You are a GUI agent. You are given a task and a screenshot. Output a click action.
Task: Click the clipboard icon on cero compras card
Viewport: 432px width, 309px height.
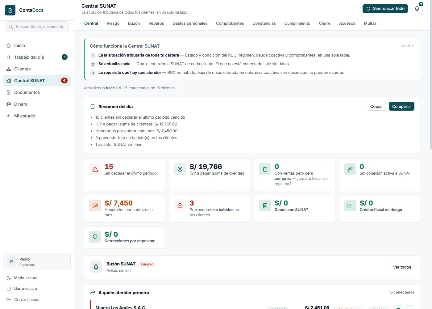(265, 169)
